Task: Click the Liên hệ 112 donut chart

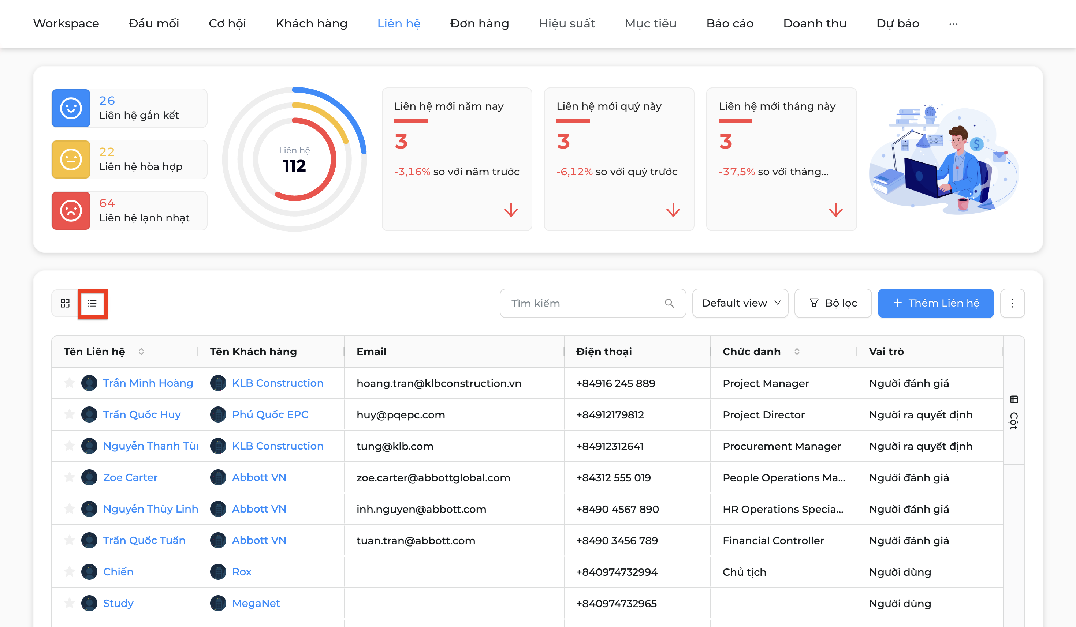Action: pyautogui.click(x=294, y=159)
